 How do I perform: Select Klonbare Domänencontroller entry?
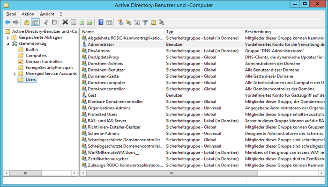115,101
